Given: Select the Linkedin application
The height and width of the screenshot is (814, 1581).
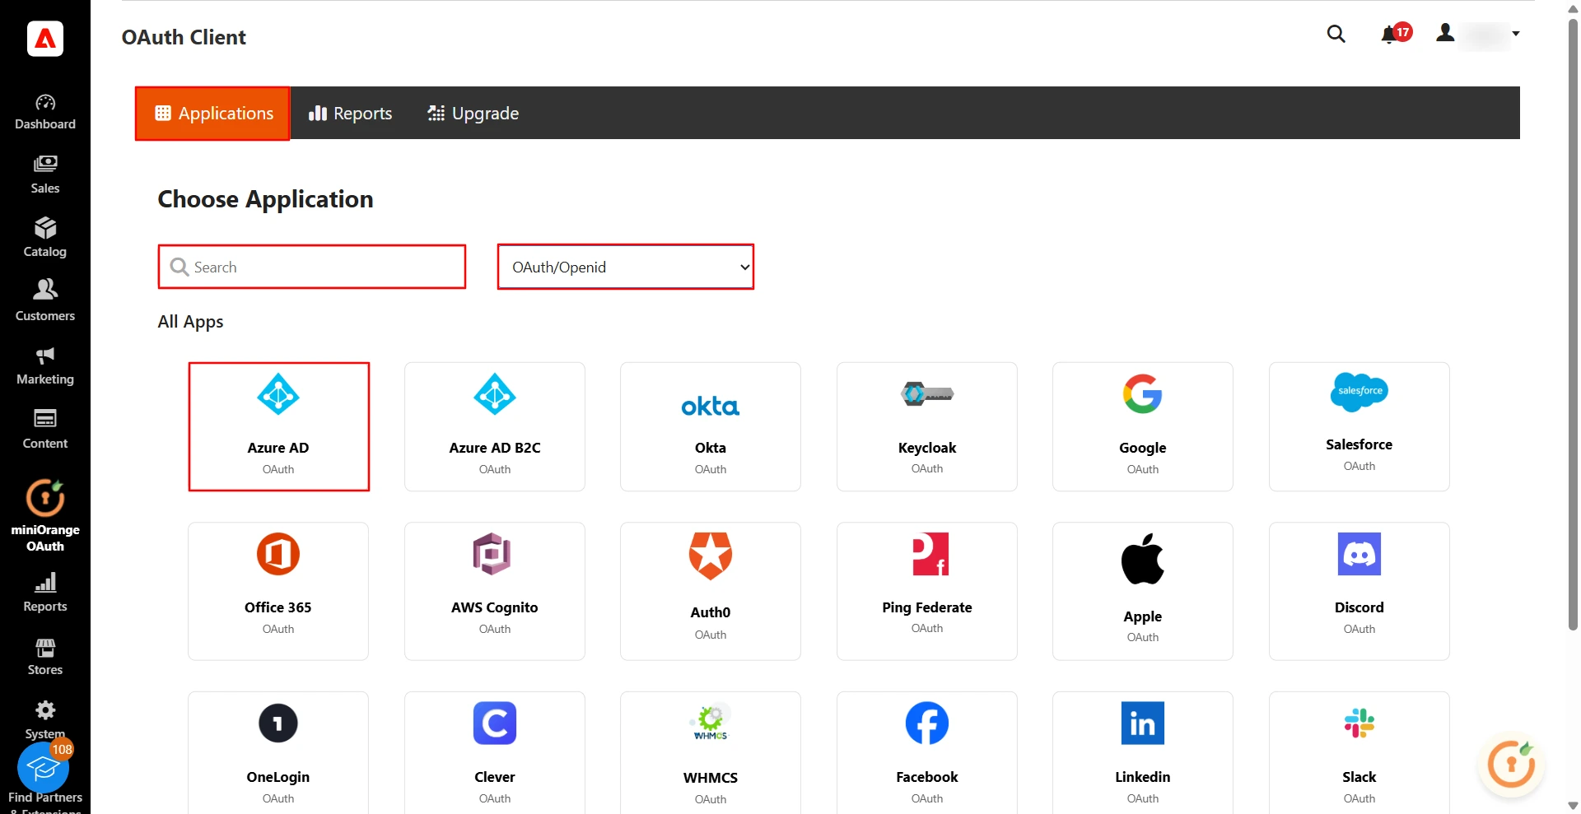Looking at the screenshot, I should [1143, 753].
